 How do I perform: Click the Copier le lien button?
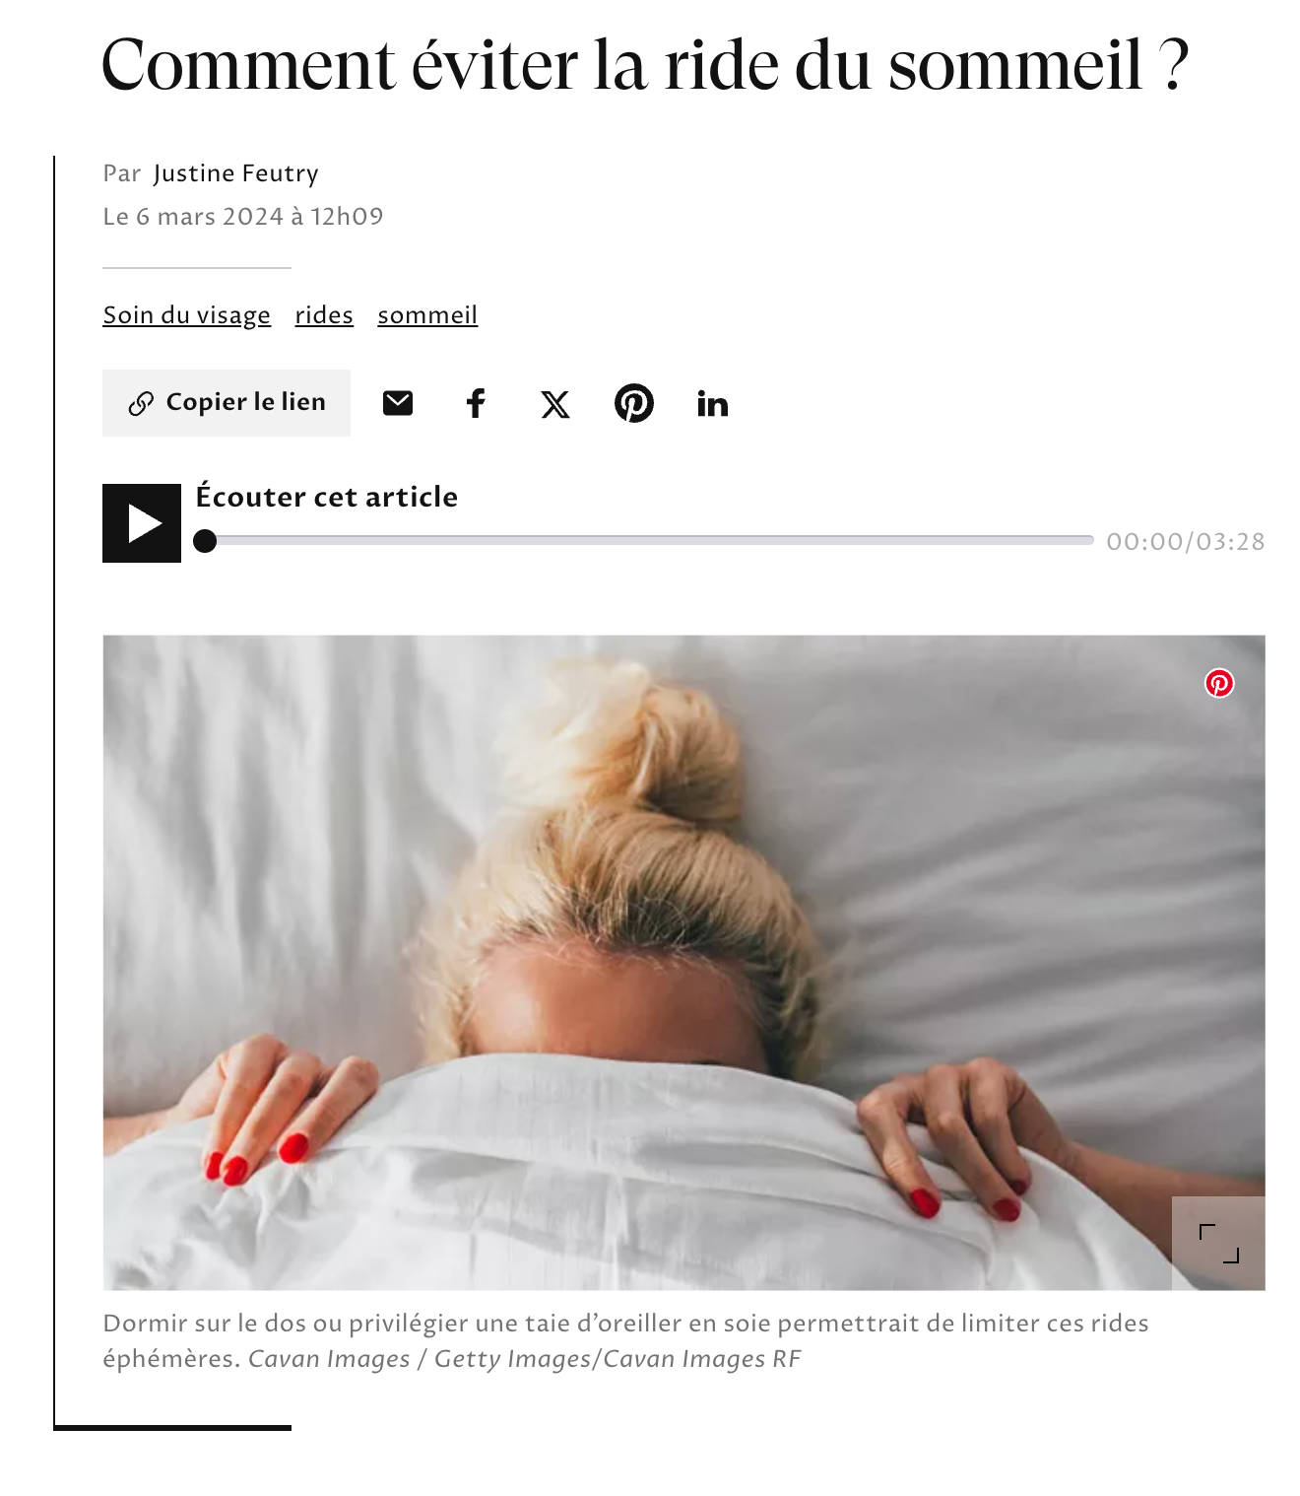pyautogui.click(x=227, y=403)
